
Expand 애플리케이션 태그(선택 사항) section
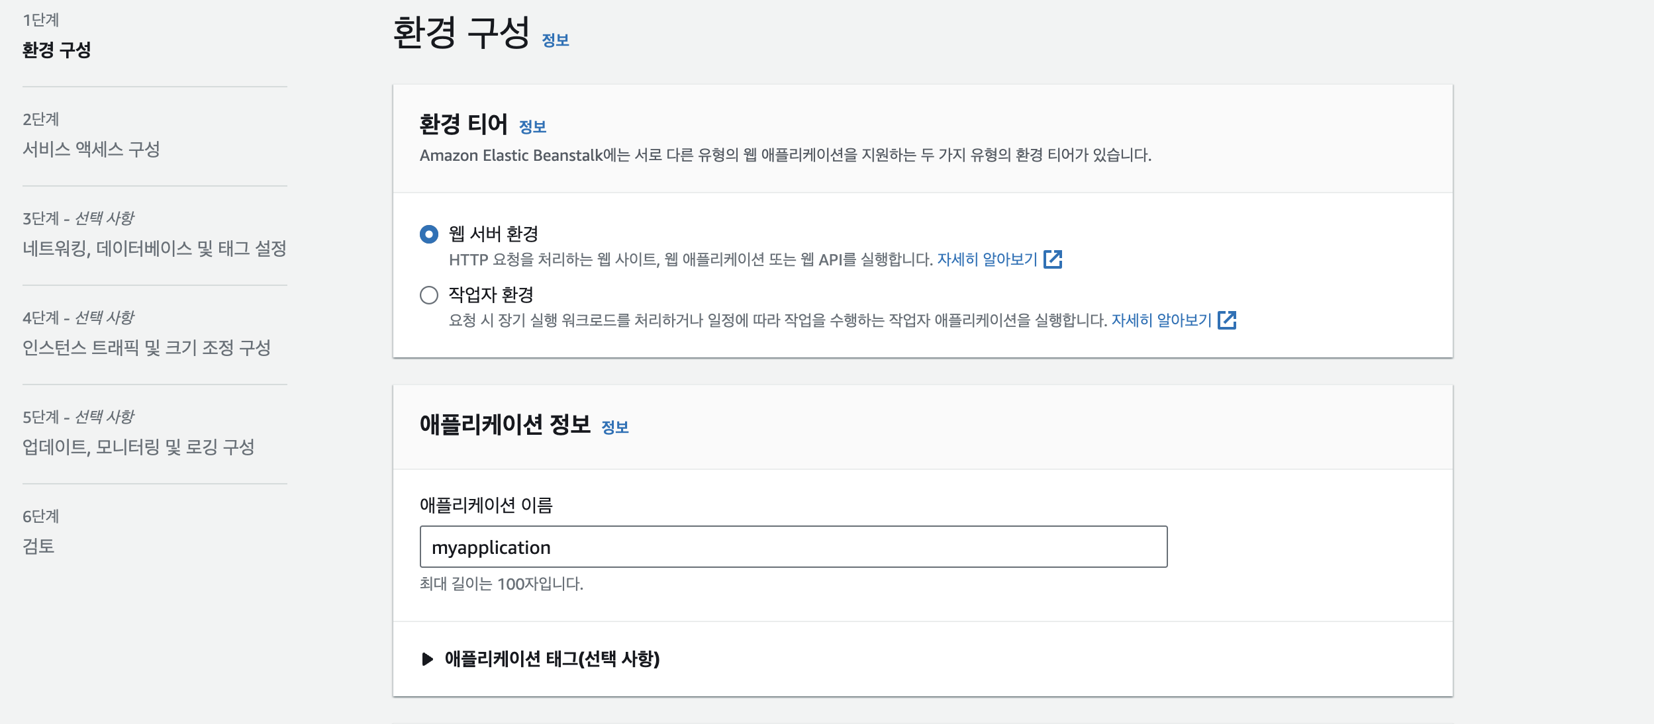pyautogui.click(x=552, y=659)
